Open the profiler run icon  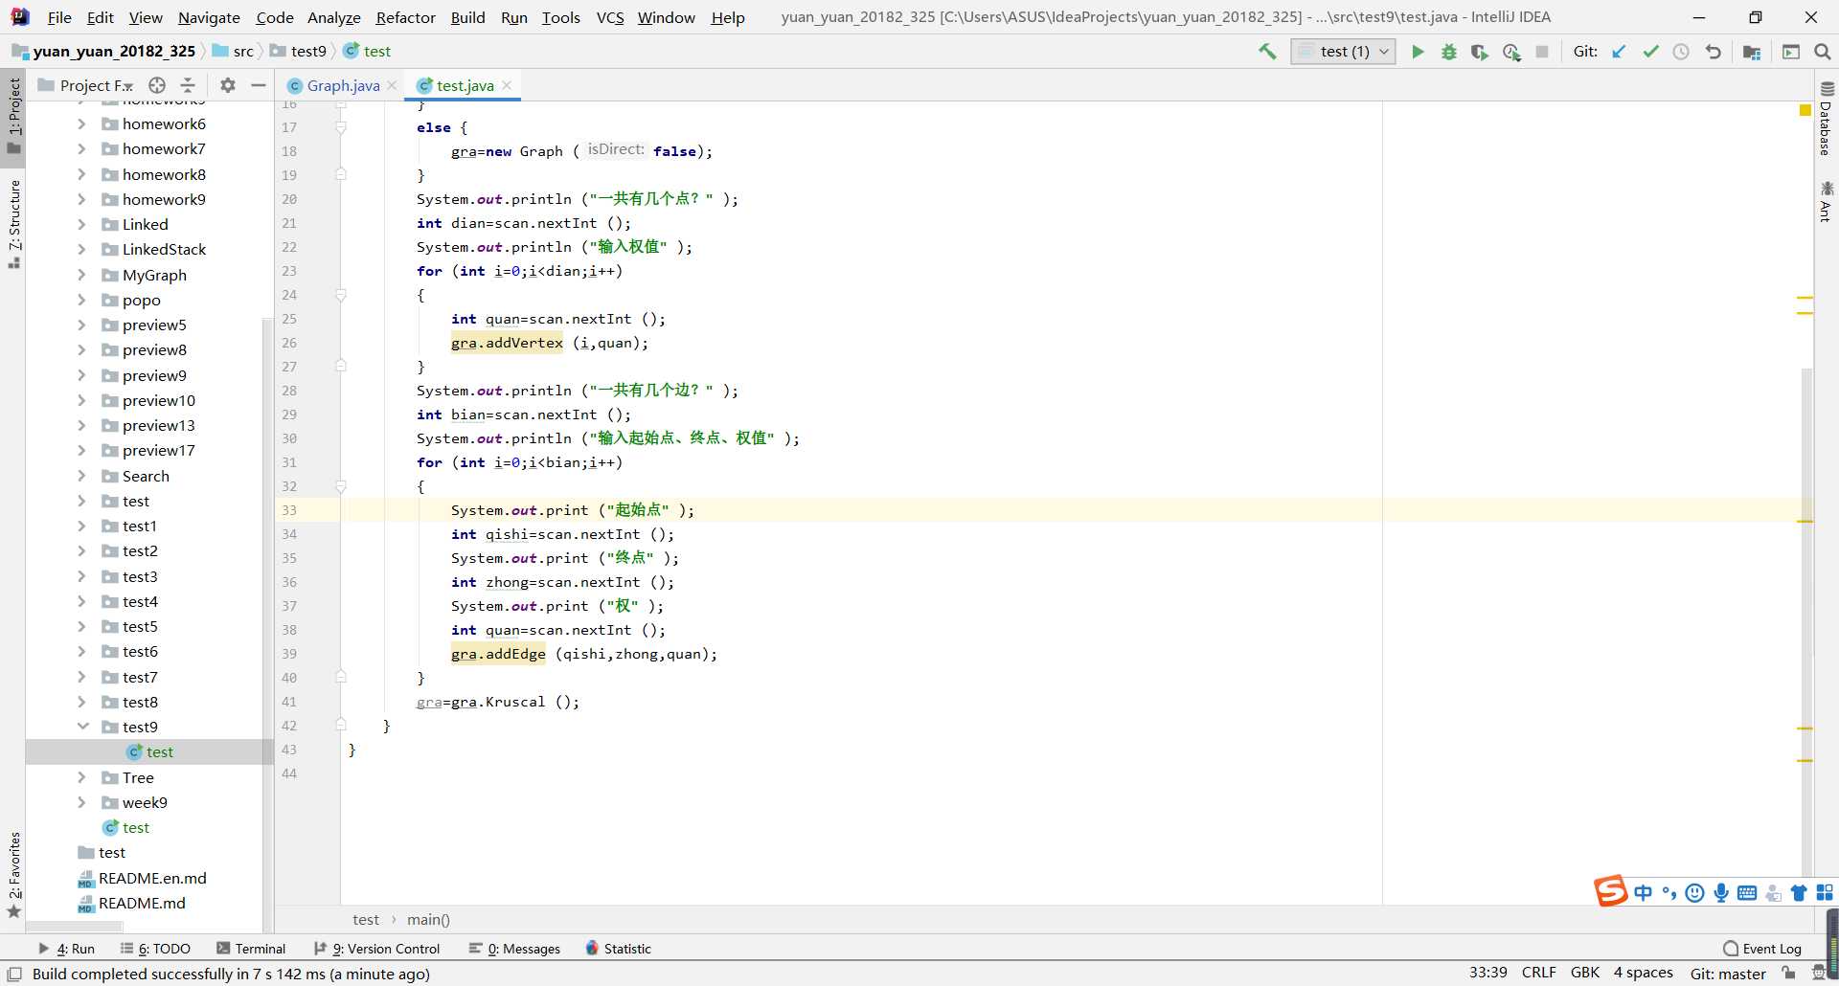pos(1511,52)
